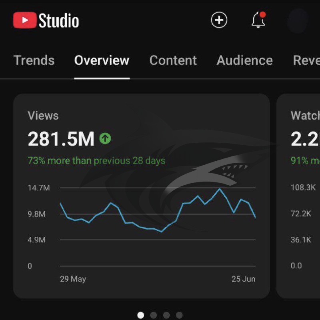
Task: Select the Overview tab
Action: [x=102, y=60]
